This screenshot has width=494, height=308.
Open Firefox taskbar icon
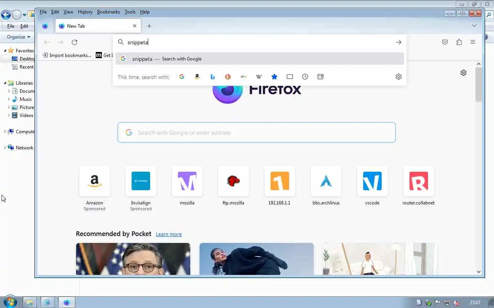pos(66,303)
